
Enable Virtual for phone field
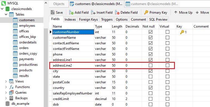tap(167, 54)
